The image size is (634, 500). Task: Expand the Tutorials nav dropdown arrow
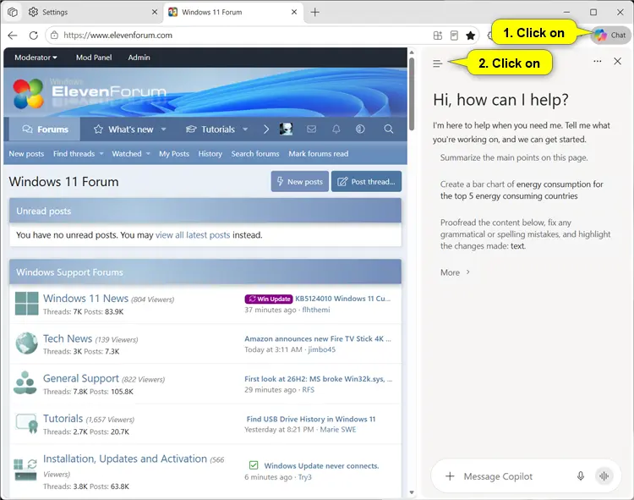click(x=245, y=129)
